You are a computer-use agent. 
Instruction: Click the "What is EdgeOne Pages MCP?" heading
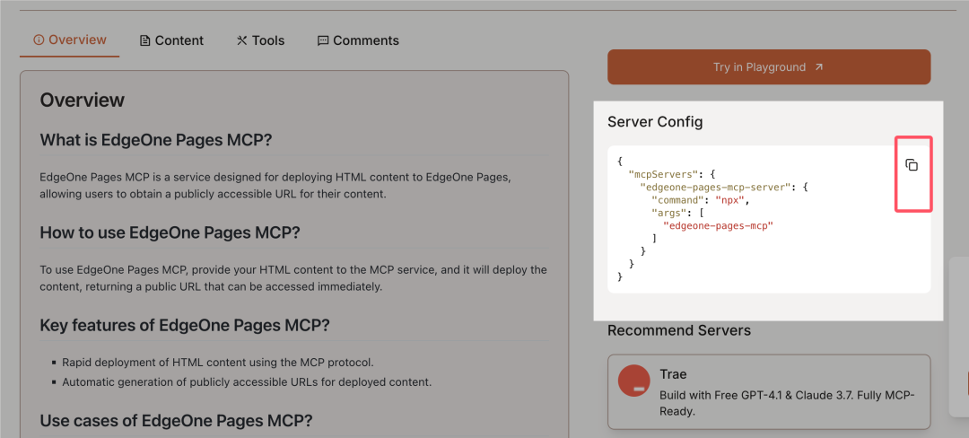[156, 140]
